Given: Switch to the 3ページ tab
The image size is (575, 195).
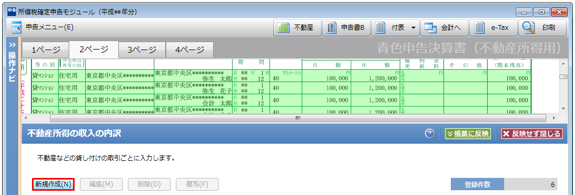Looking at the screenshot, I should click(142, 50).
